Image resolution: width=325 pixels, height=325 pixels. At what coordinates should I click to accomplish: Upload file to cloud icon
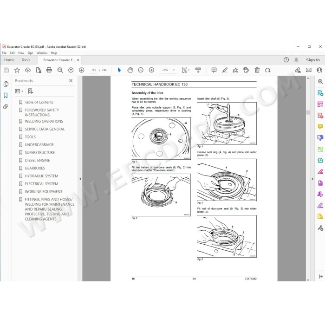point(28,70)
